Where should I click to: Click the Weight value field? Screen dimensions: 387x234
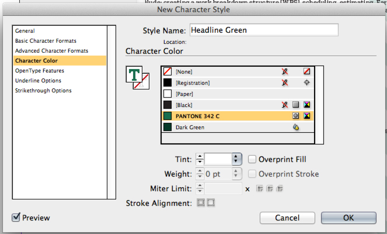coord(218,174)
